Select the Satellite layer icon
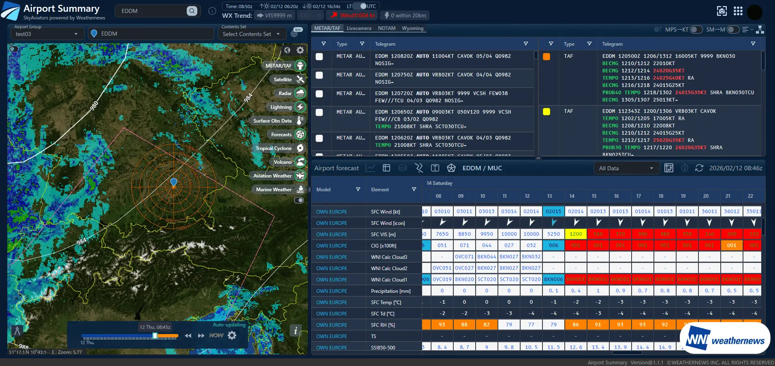 (300, 80)
